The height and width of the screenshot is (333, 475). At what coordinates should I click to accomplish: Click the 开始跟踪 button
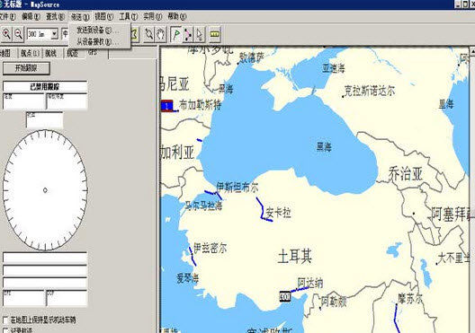[26, 68]
